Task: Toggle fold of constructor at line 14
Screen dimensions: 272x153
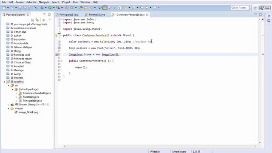Action: pyautogui.click(x=62, y=61)
